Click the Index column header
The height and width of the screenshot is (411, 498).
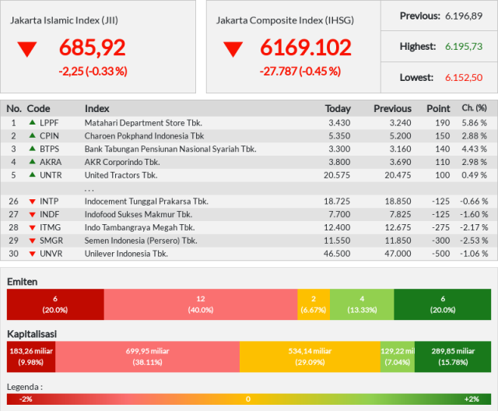96,109
